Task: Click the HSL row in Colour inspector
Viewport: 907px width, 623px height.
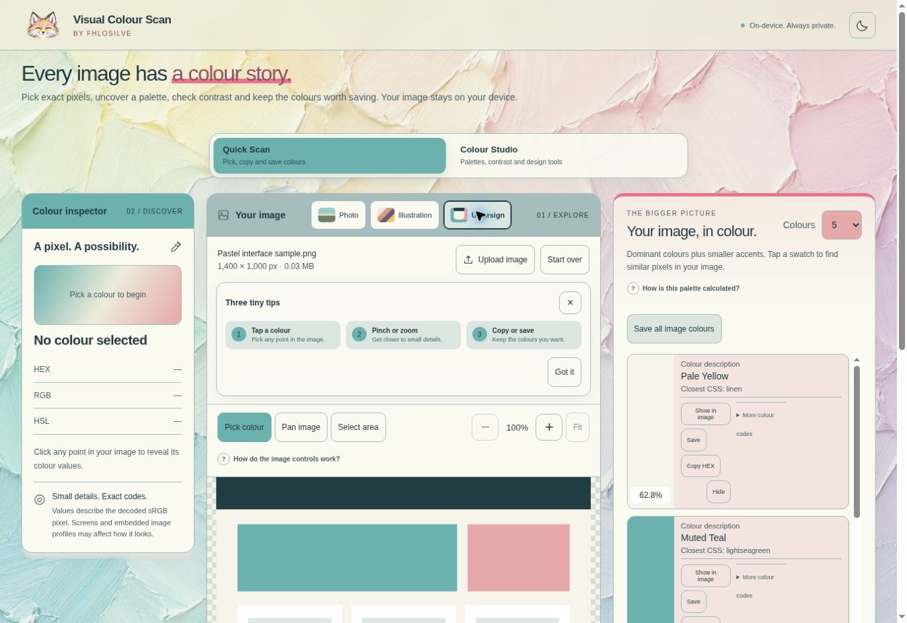Action: [108, 421]
